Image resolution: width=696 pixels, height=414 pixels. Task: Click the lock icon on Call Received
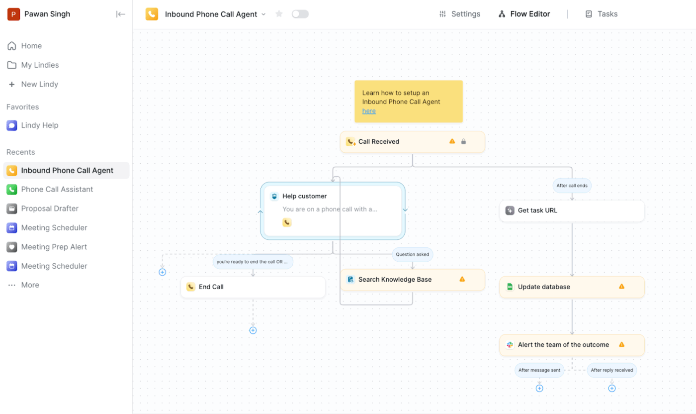click(463, 142)
